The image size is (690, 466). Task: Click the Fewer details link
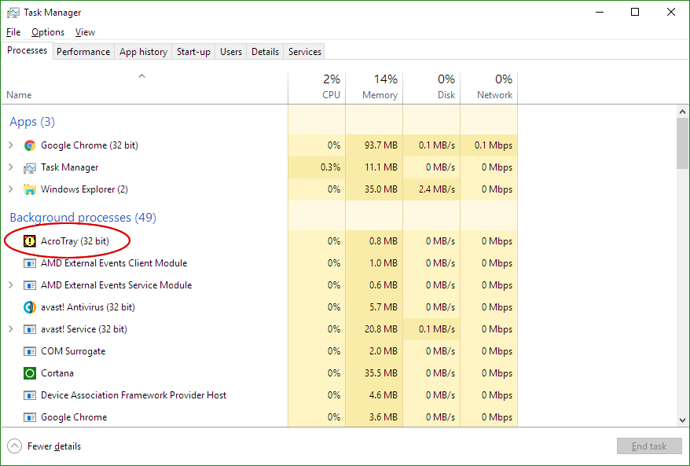54,446
